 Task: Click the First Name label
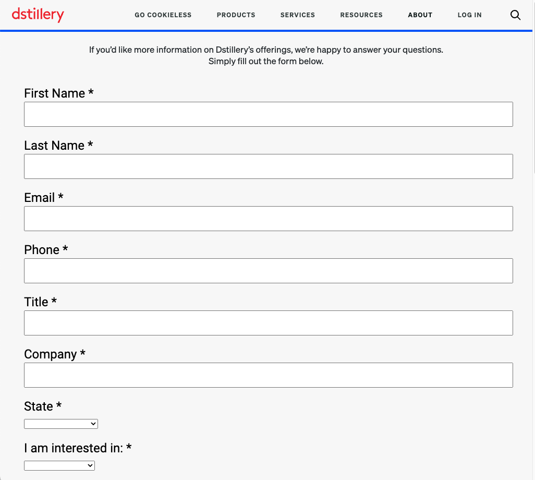click(54, 93)
